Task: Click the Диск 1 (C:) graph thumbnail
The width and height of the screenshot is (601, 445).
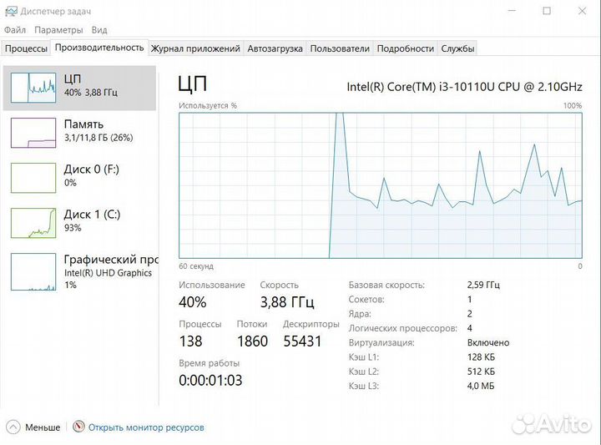Action: [33, 223]
